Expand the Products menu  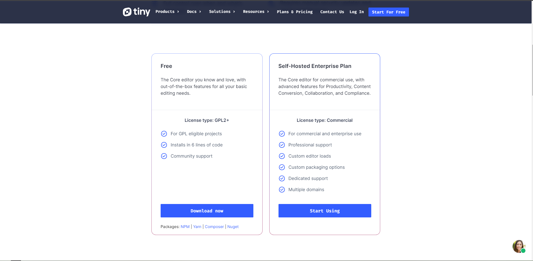coord(167,12)
